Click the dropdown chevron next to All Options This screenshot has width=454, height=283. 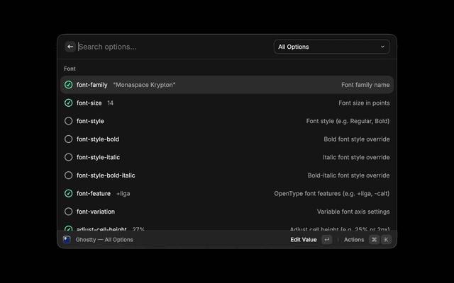pos(383,47)
